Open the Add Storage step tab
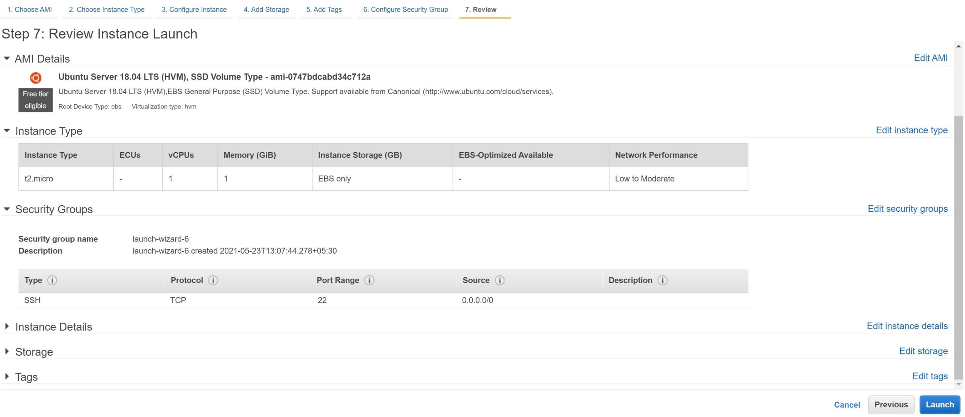Screen dimensions: 965x417 [266, 9]
